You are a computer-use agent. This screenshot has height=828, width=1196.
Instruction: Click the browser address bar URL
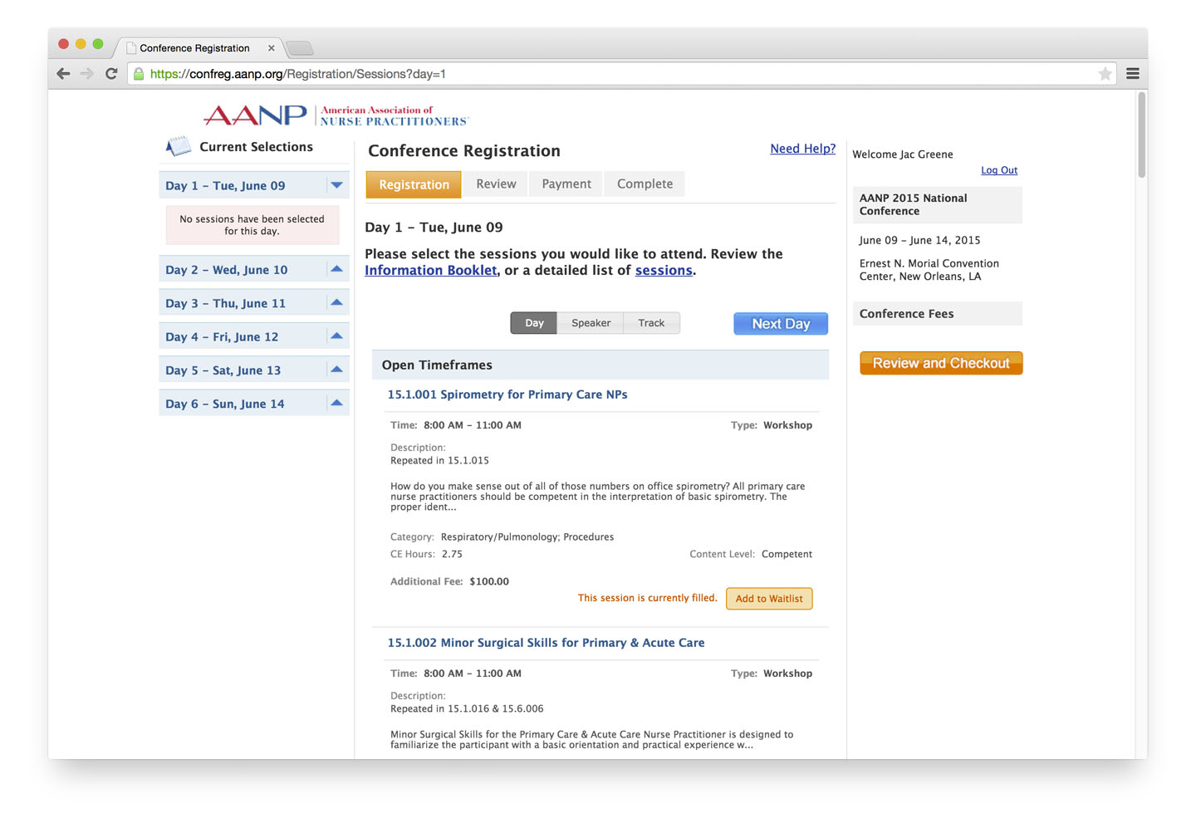tap(297, 74)
